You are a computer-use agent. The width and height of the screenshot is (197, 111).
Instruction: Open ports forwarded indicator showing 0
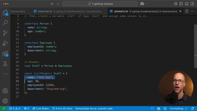[26, 109]
